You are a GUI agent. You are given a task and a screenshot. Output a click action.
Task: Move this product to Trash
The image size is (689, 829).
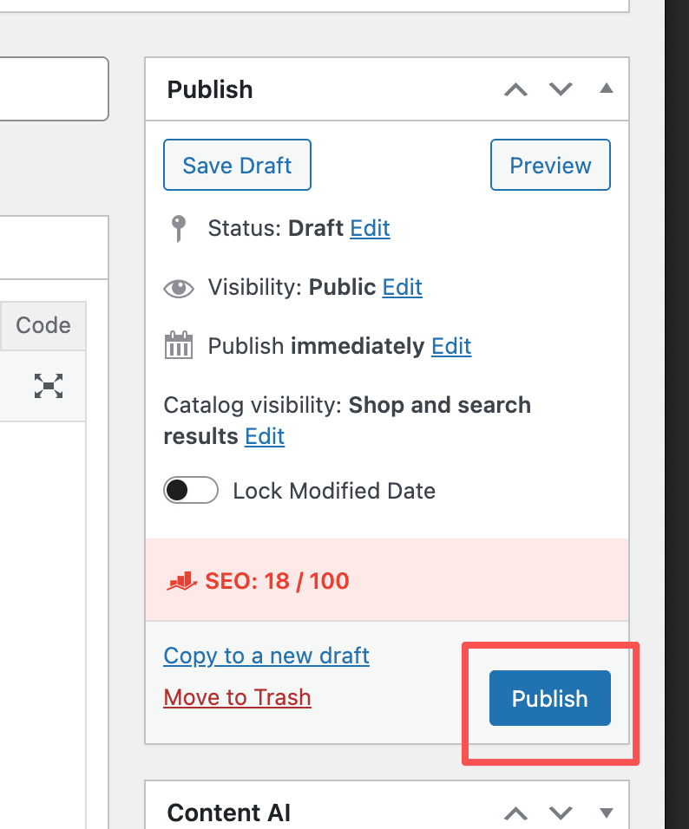tap(237, 697)
